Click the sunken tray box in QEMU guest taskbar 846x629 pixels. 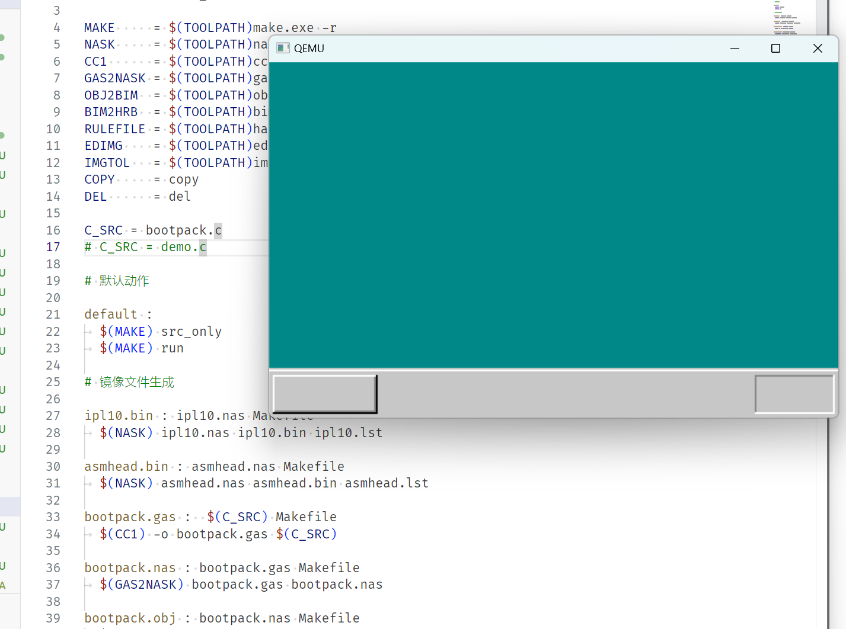794,394
